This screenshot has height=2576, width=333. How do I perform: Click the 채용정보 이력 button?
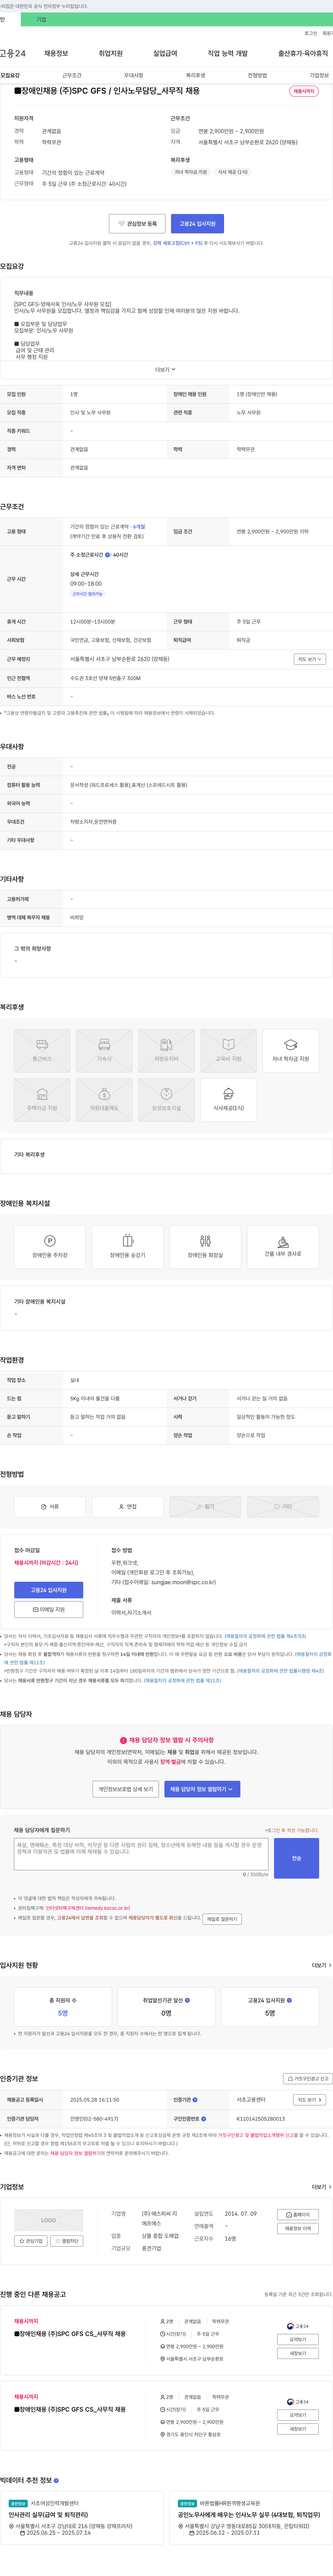pyautogui.click(x=298, y=2228)
